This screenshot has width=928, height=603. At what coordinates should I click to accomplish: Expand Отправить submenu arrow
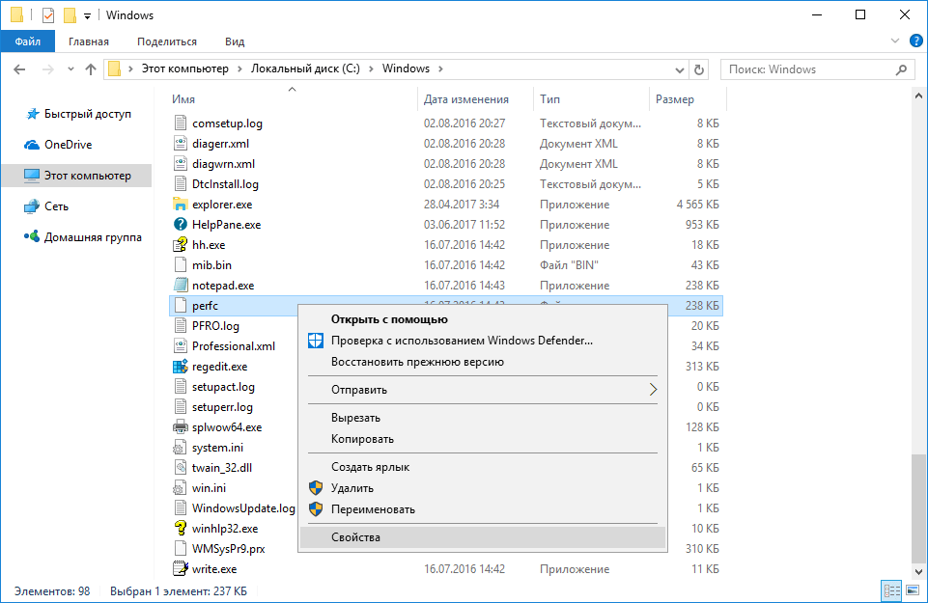coord(653,389)
